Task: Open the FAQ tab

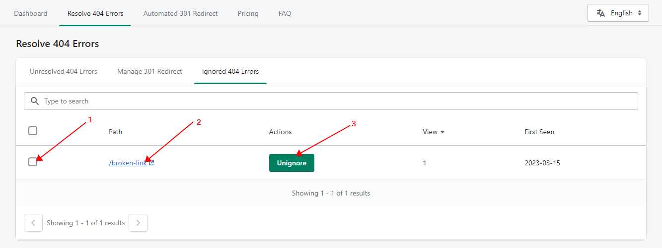Action: (285, 13)
